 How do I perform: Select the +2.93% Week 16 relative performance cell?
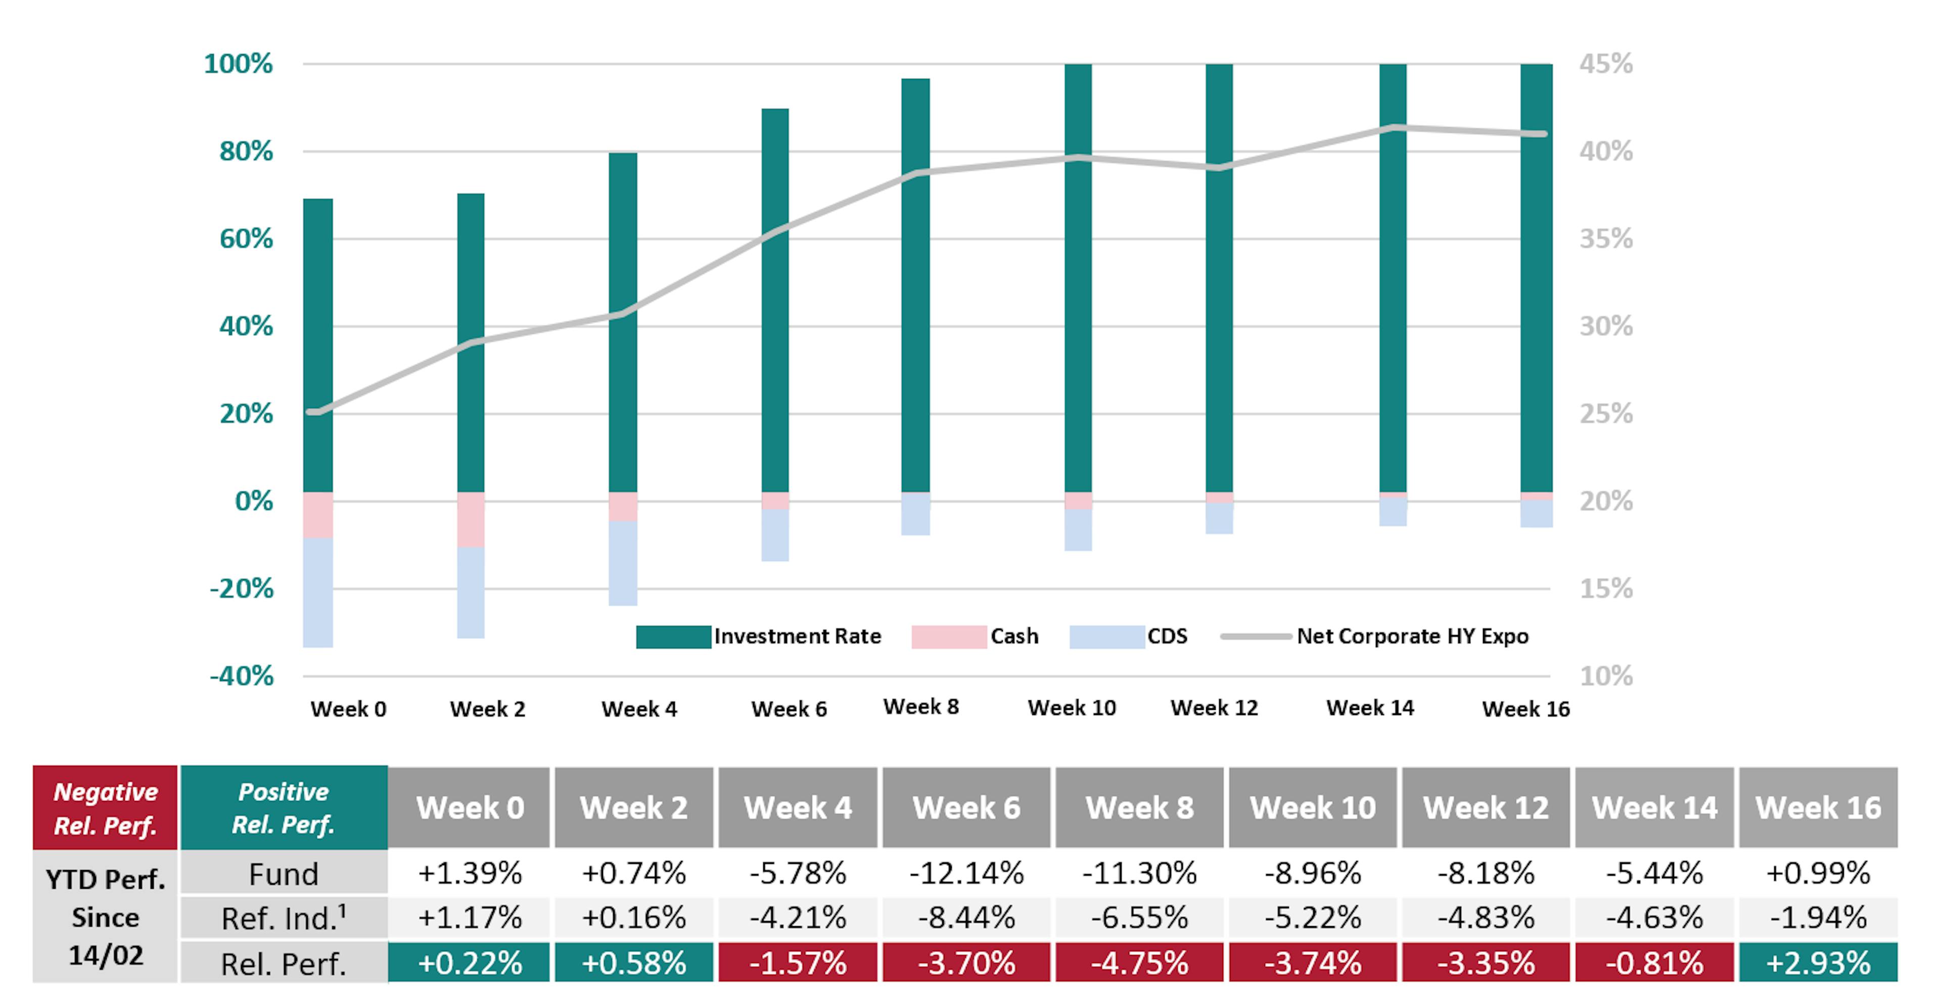pyautogui.click(x=1818, y=963)
